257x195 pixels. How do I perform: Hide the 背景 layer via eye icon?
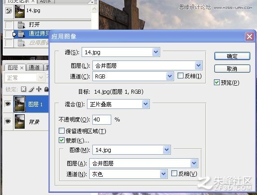coord(8,121)
